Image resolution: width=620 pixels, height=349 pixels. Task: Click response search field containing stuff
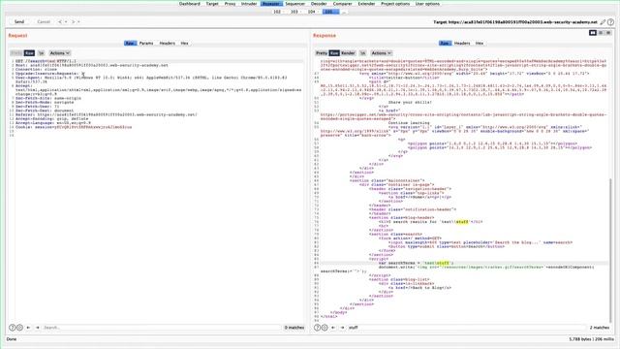[x=466, y=328]
